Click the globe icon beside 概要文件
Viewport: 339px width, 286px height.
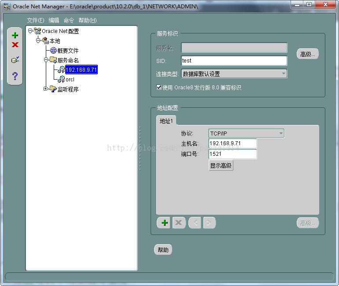coord(53,50)
